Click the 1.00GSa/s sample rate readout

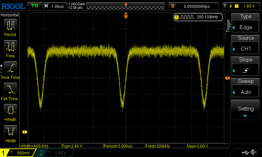(77, 4)
